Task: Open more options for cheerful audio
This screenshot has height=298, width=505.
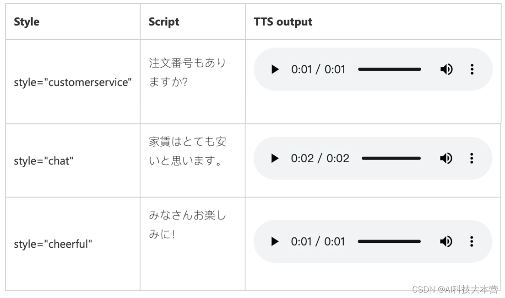Action: pos(472,242)
